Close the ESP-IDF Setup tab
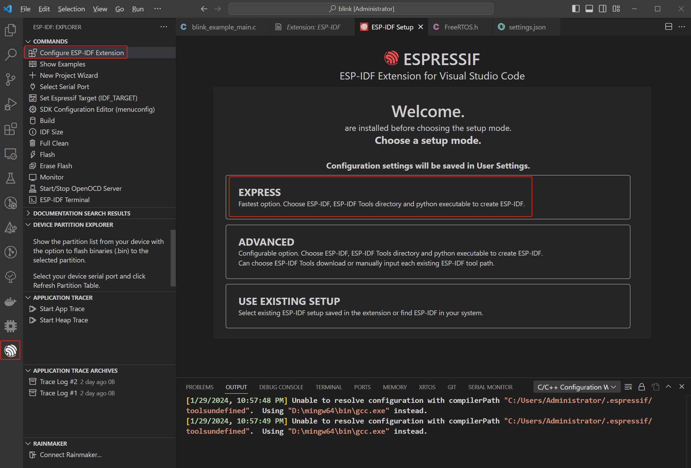 (421, 27)
